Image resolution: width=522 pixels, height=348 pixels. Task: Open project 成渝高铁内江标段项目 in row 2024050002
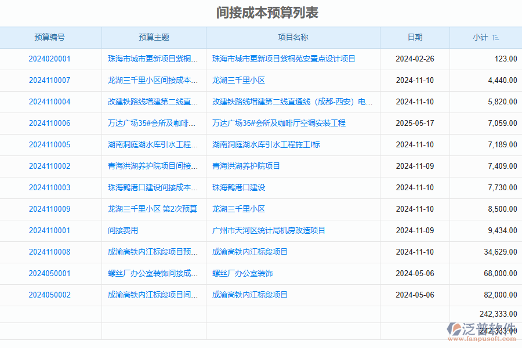[x=249, y=295]
